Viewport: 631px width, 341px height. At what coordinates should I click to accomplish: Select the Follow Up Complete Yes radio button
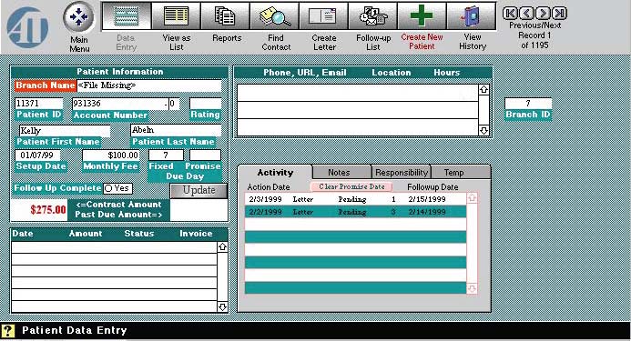coord(108,188)
